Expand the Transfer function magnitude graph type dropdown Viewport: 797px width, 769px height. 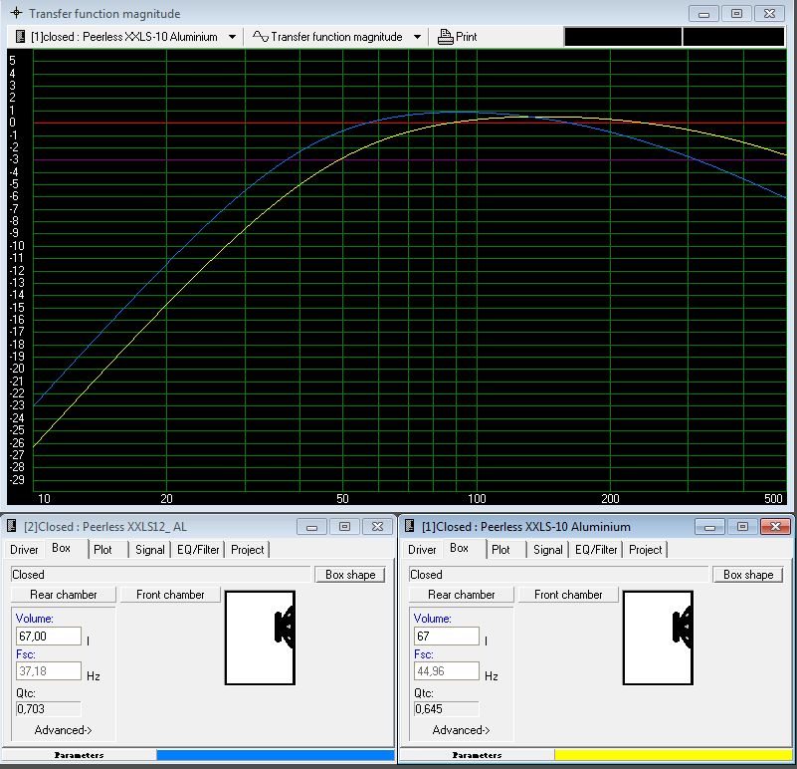coord(417,37)
